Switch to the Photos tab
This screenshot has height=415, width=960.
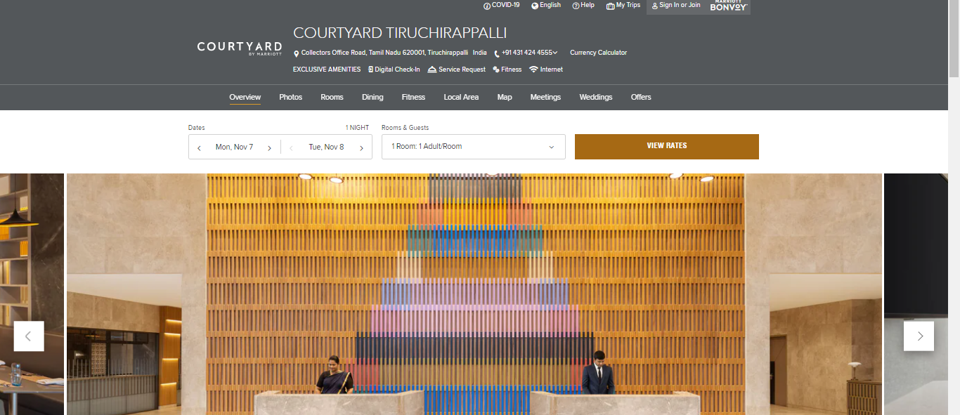[290, 97]
